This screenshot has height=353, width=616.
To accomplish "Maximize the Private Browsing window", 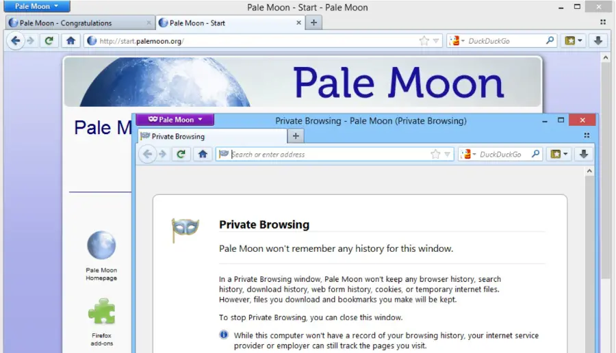I will pos(561,120).
